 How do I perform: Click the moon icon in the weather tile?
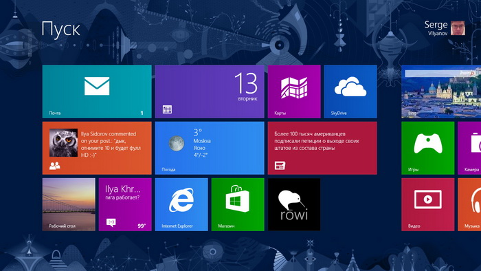(x=177, y=143)
